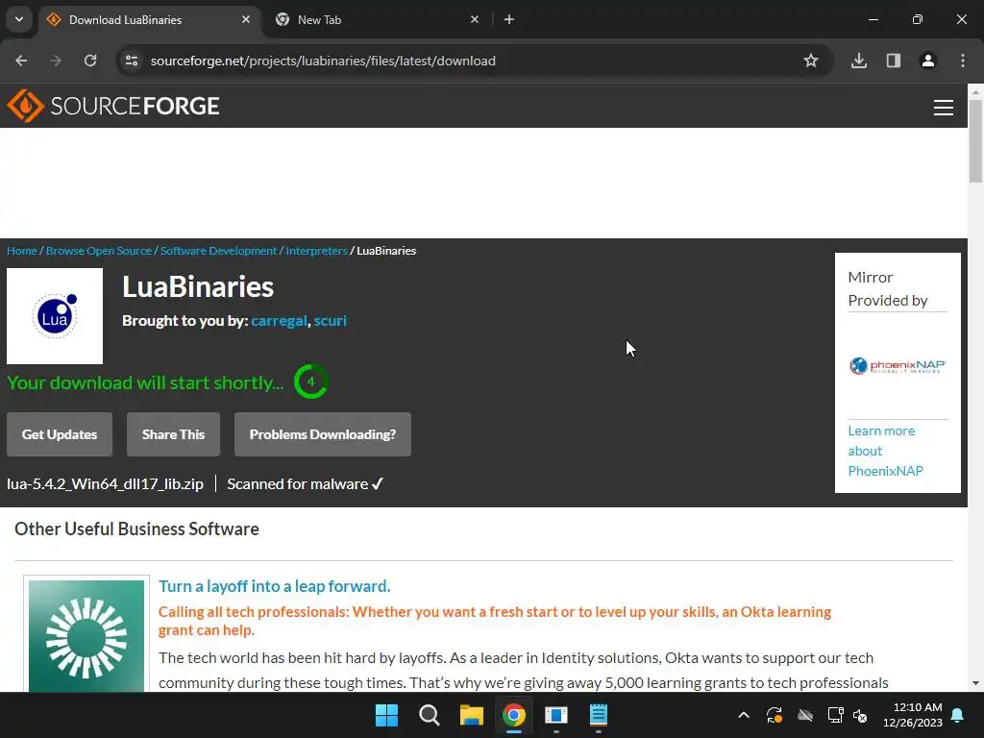Image resolution: width=984 pixels, height=738 pixels.
Task: Click the download countdown progress circle
Action: [x=310, y=381]
